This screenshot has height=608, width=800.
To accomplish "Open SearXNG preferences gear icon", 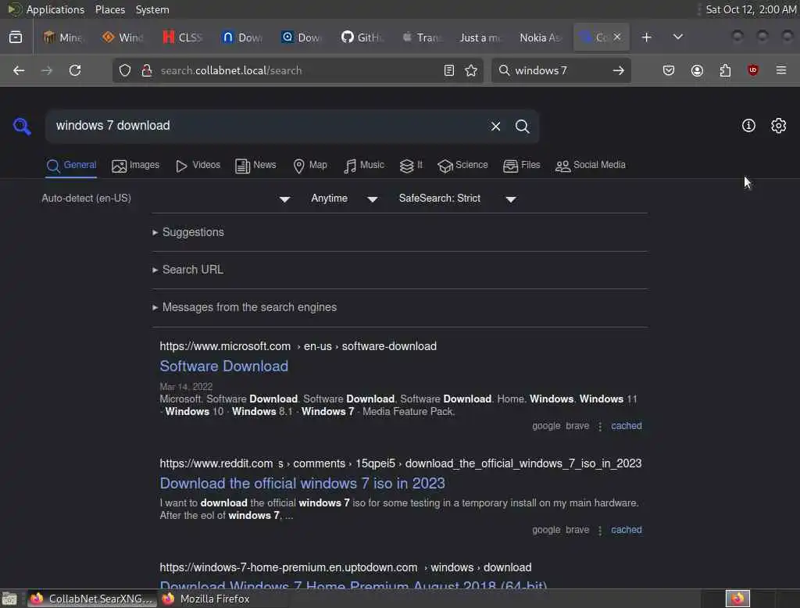I will click(779, 126).
